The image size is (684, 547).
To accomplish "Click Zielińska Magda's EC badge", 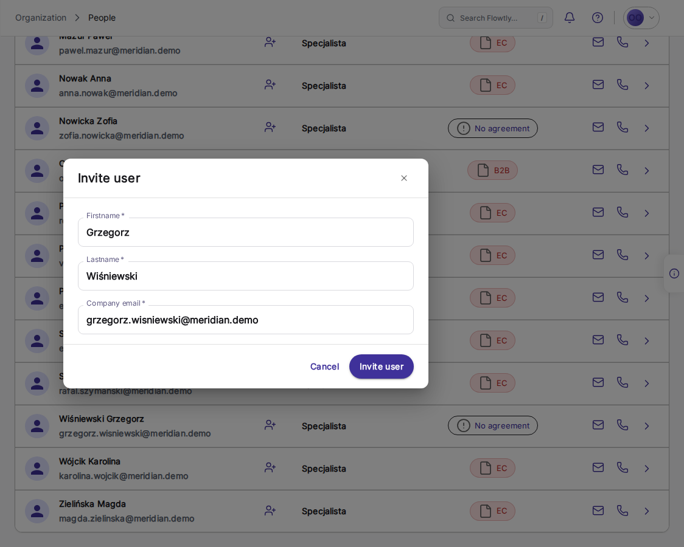I will click(x=492, y=511).
